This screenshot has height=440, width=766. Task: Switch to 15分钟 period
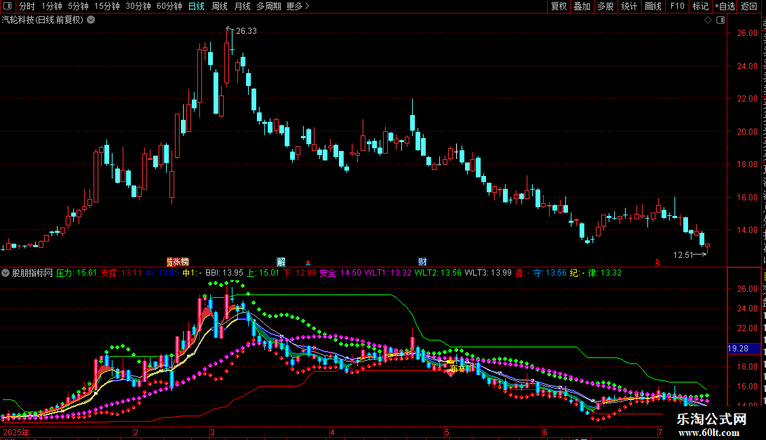coord(107,6)
